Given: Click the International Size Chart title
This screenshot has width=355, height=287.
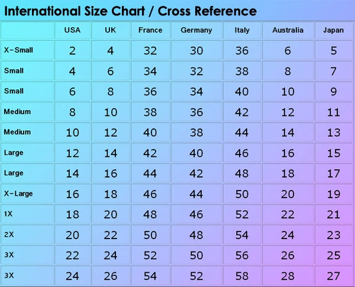Looking at the screenshot, I should (130, 11).
